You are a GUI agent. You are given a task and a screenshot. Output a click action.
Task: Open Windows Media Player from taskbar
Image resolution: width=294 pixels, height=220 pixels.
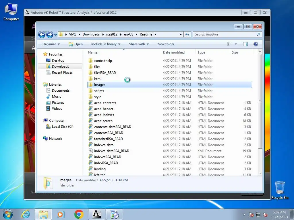(x=61, y=214)
